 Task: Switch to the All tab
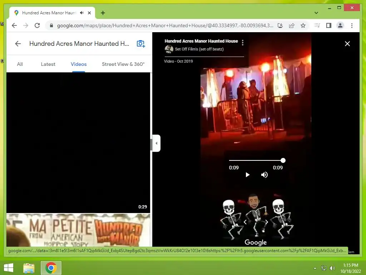tap(20, 64)
